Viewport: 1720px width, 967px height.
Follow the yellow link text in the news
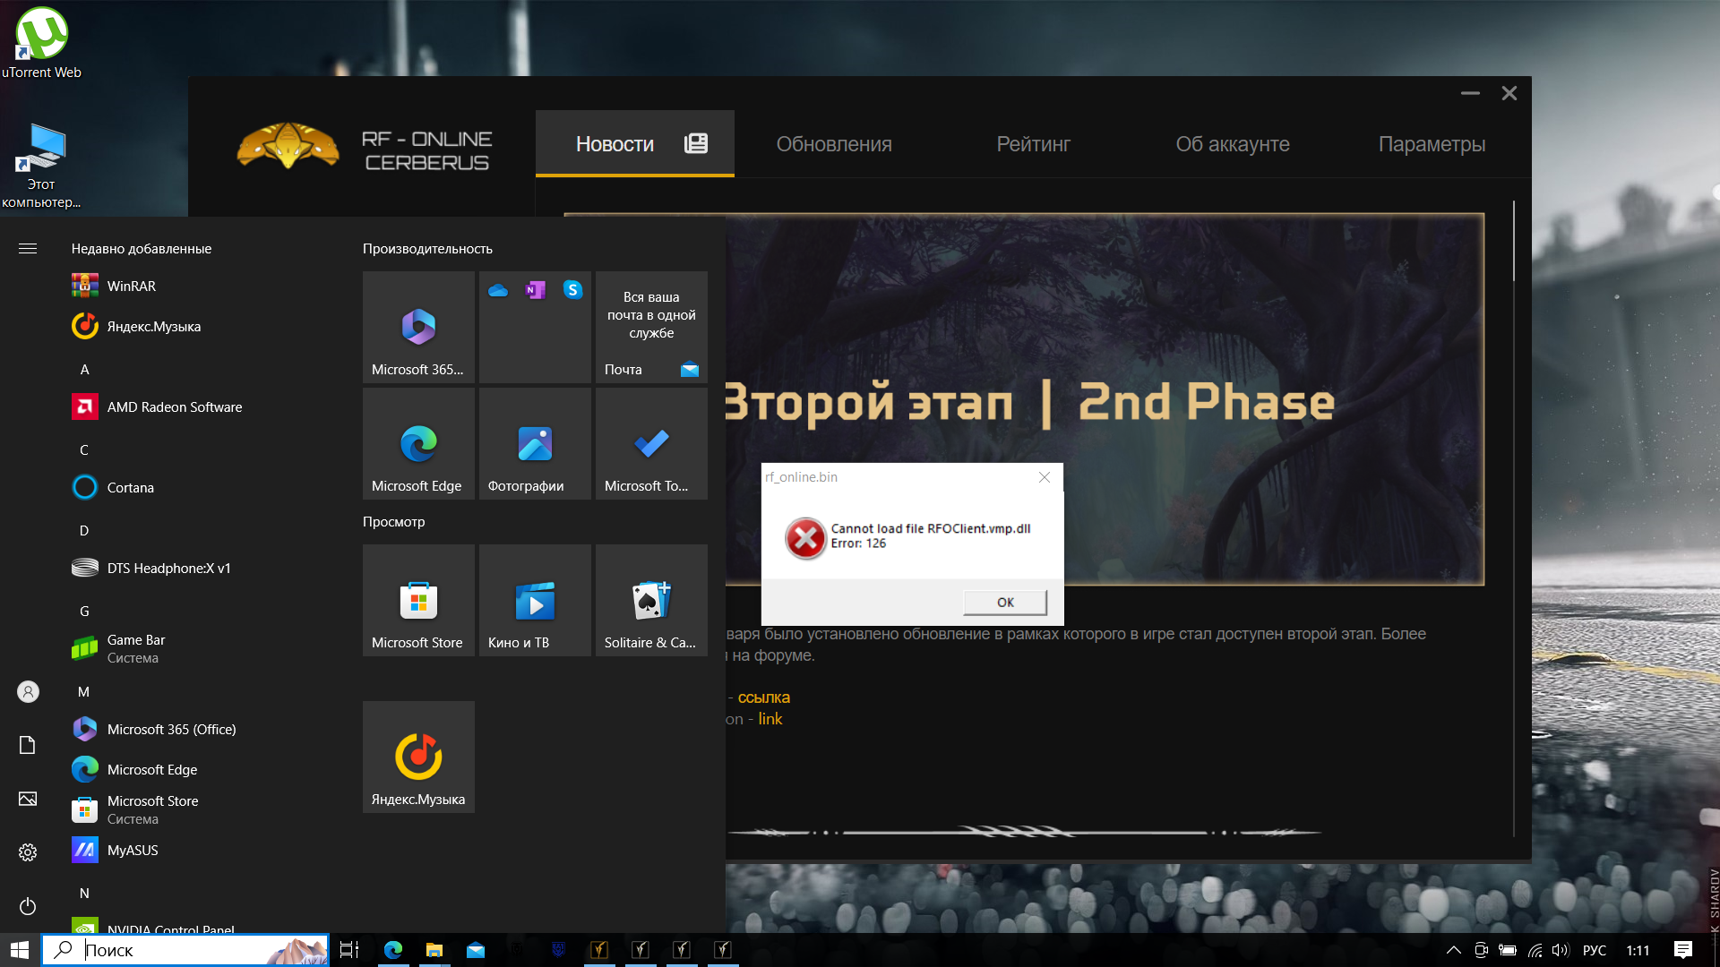(x=770, y=718)
